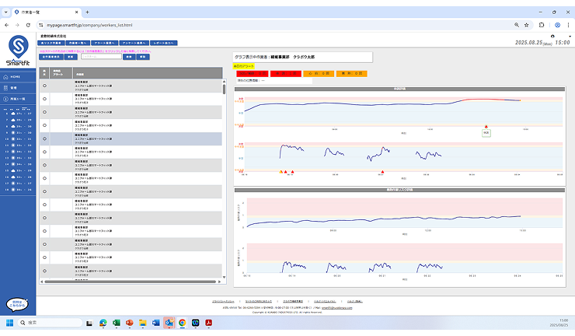Select the radio button in the highlighted worker row
The width and height of the screenshot is (575, 336).
44,138
